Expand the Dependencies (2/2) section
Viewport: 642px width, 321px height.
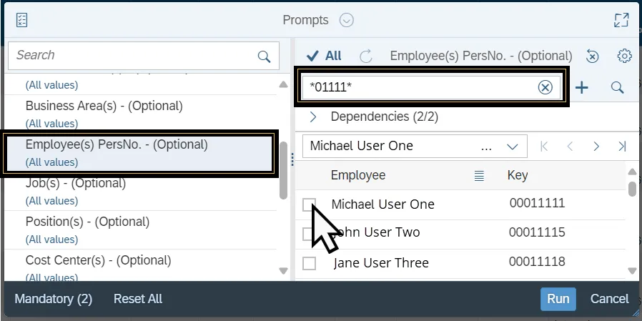[313, 117]
